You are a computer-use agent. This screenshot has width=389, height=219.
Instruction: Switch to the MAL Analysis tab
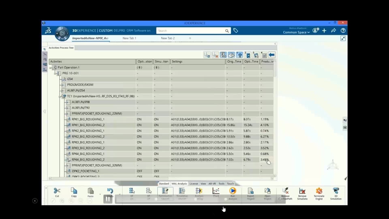(x=179, y=184)
